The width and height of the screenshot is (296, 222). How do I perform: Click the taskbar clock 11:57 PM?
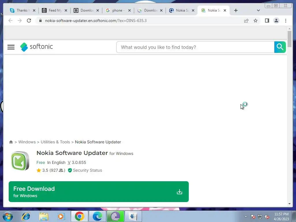(x=281, y=214)
